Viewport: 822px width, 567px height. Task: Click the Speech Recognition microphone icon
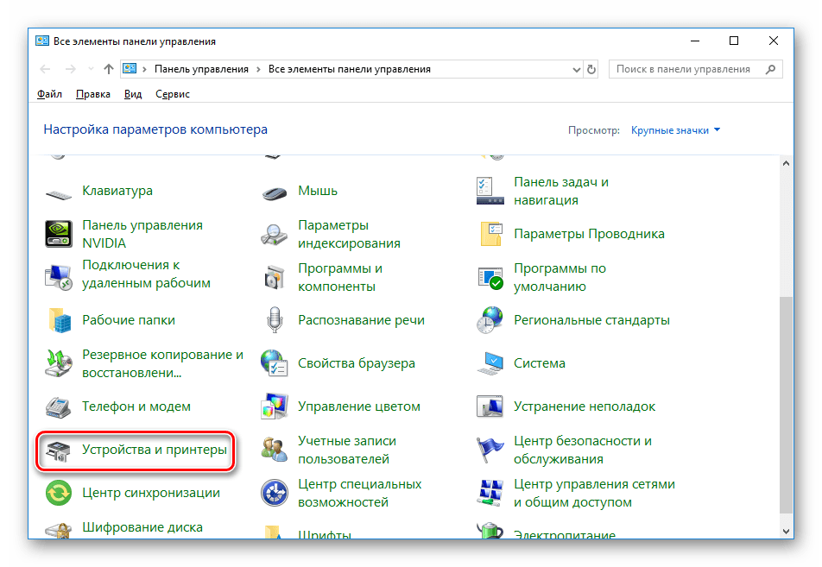point(274,320)
